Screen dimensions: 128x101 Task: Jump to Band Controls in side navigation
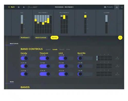point(14,44)
